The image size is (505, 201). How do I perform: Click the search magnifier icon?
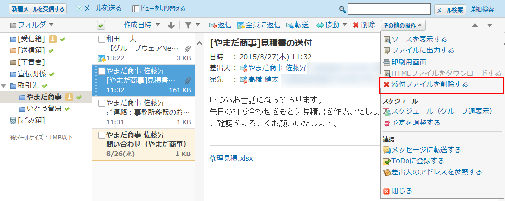(x=343, y=9)
